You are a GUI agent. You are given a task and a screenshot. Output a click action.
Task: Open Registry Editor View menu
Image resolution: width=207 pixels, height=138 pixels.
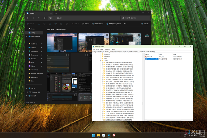[102, 49]
